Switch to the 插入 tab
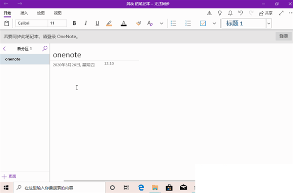Image resolution: width=293 pixels, height=193 pixels. [x=24, y=13]
